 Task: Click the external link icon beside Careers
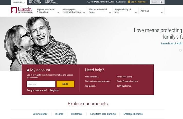[x=125, y=2]
